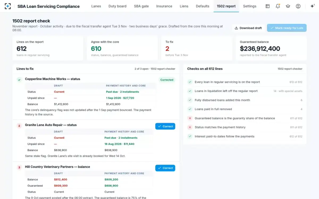Click the red X beside Status matches payment history
The height and width of the screenshot is (199, 319).
point(190,127)
